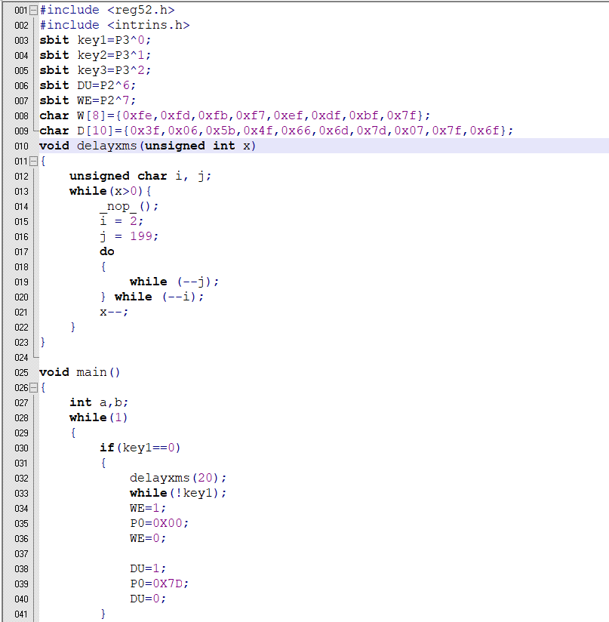Click the declaration 'int a,b;'
Viewport: 609px width, 622px height.
(x=99, y=402)
